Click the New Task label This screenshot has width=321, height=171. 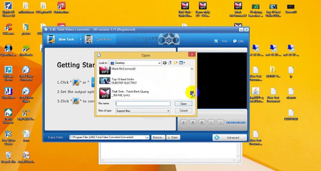(x=66, y=39)
